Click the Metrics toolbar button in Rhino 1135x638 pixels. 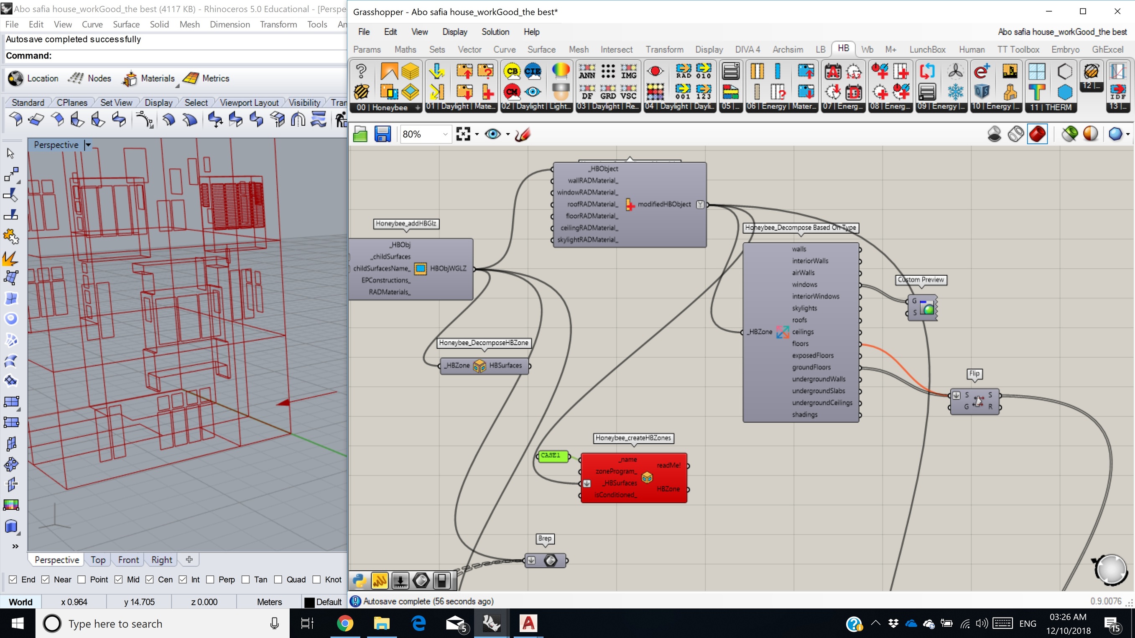pyautogui.click(x=206, y=79)
